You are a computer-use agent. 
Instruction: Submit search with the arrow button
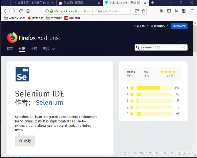click(184, 48)
